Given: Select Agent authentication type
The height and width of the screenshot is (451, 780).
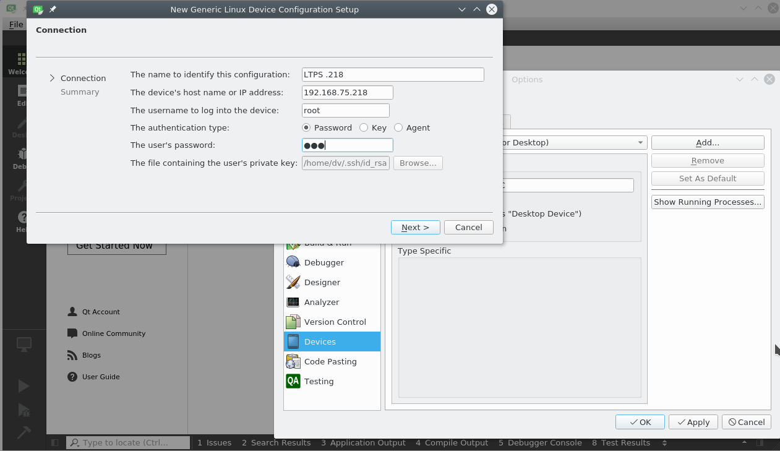Looking at the screenshot, I should 398,127.
